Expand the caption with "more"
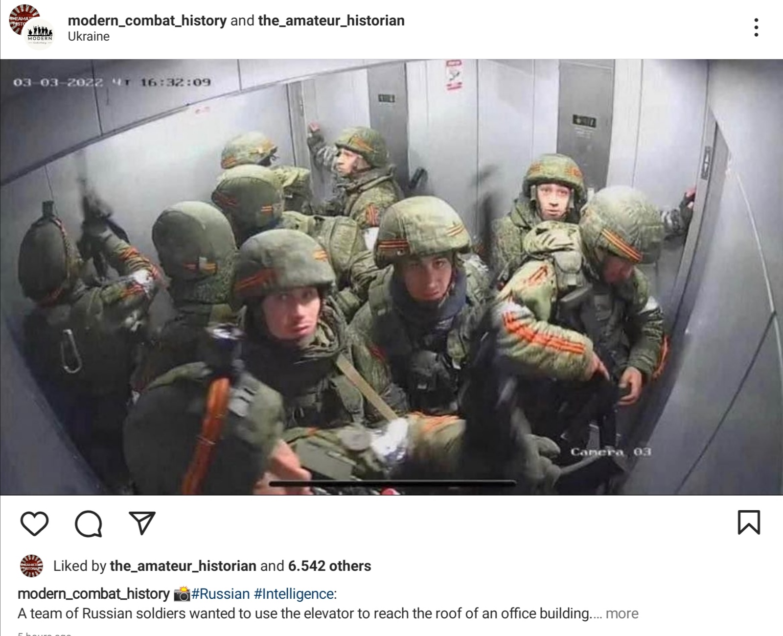Viewport: 783px width, 636px height. click(622, 613)
